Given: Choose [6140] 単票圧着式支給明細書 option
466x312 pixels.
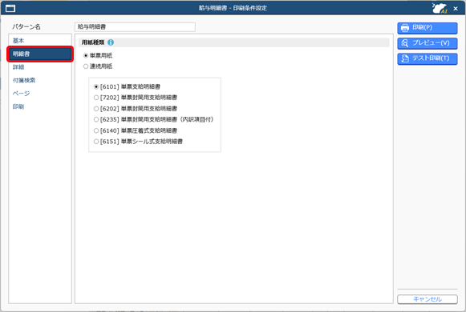Looking at the screenshot, I should click(96, 130).
